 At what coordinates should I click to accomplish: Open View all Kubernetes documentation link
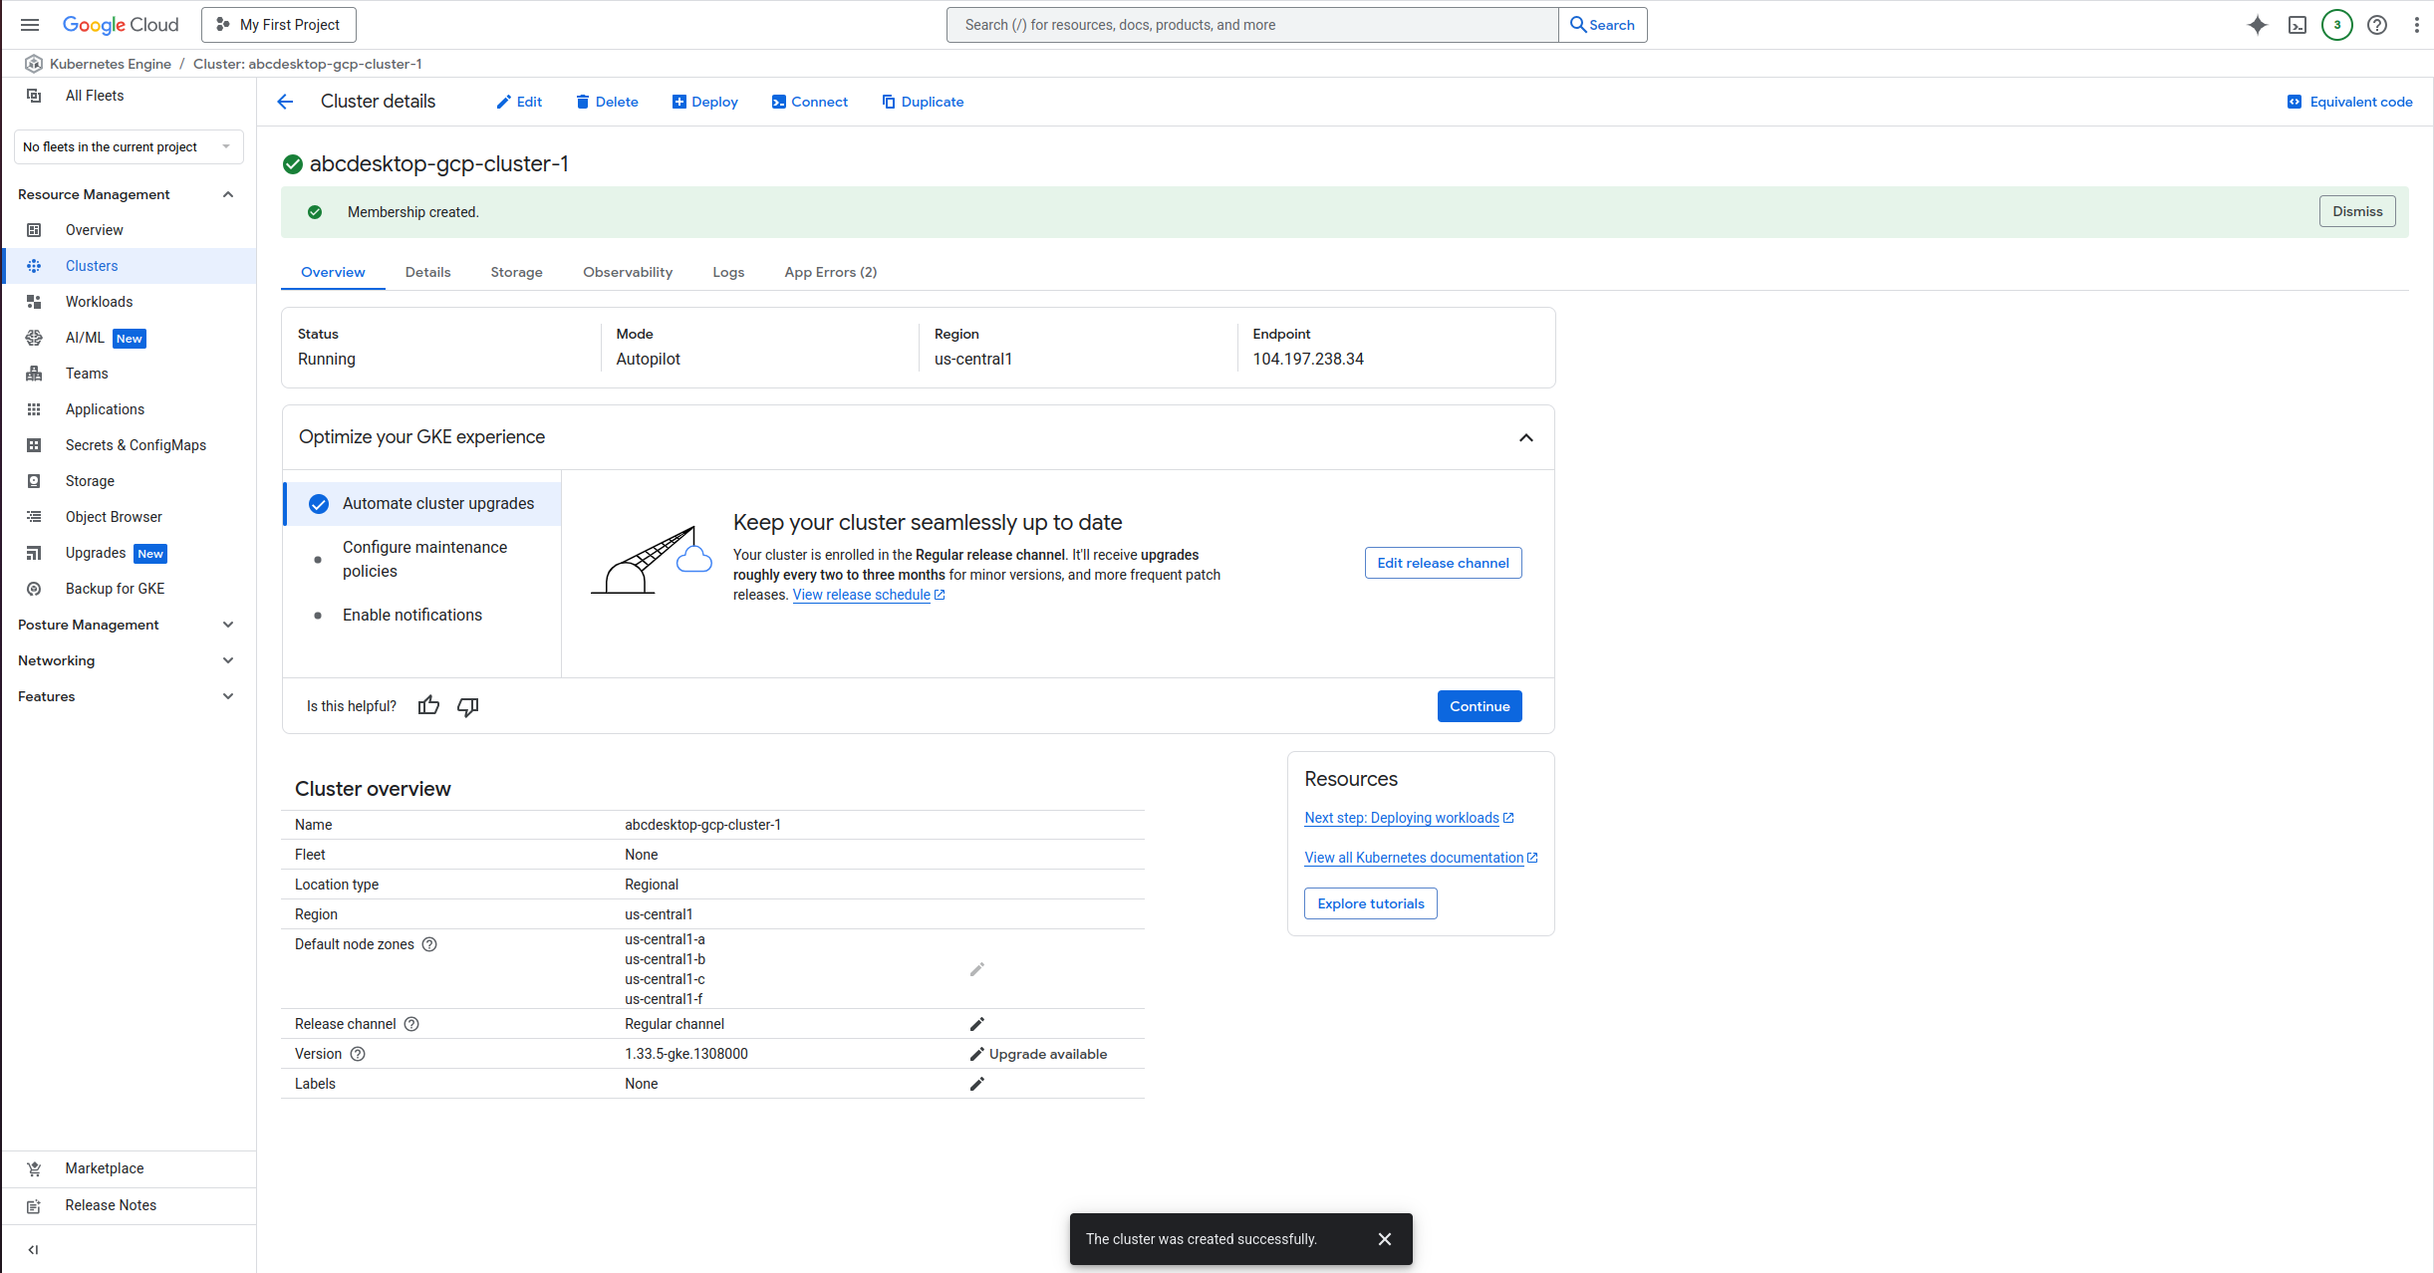click(x=1421, y=858)
